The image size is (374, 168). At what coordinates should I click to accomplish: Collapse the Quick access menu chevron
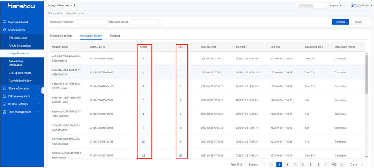coord(39,30)
